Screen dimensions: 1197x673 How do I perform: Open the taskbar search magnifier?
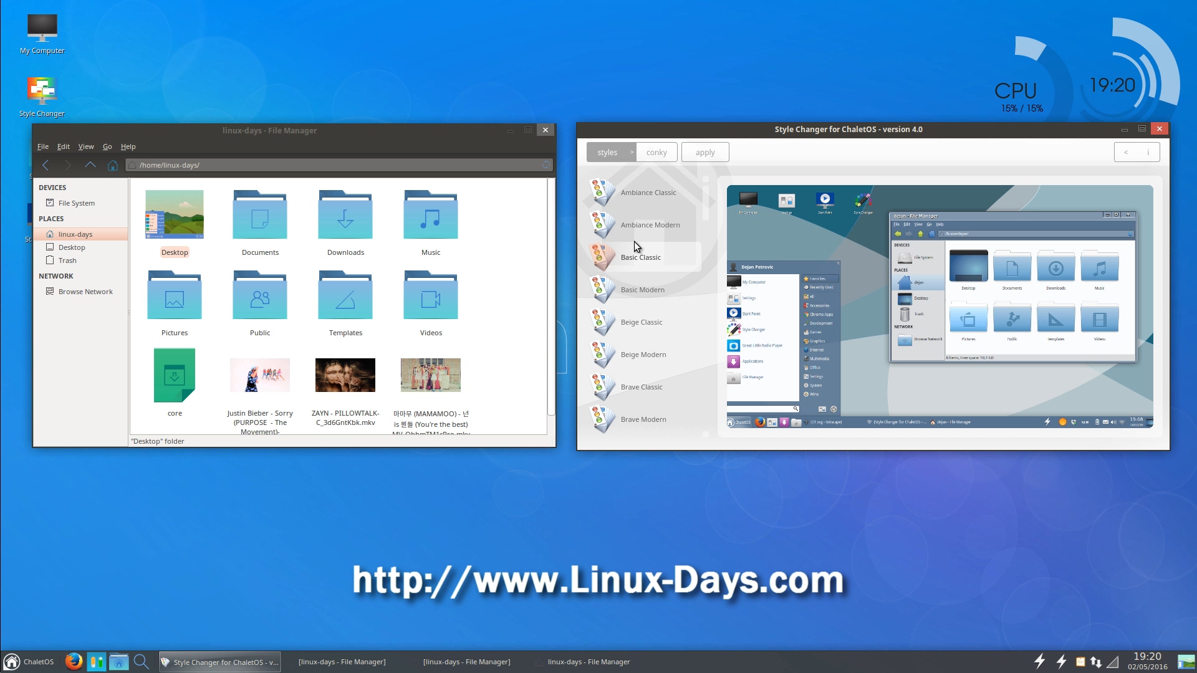click(x=142, y=662)
